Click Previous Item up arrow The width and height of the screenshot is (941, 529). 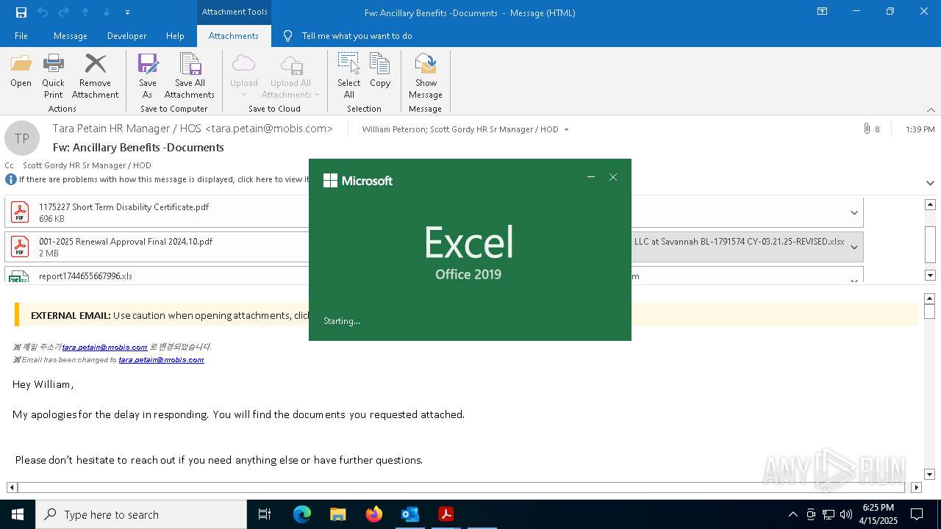click(85, 12)
